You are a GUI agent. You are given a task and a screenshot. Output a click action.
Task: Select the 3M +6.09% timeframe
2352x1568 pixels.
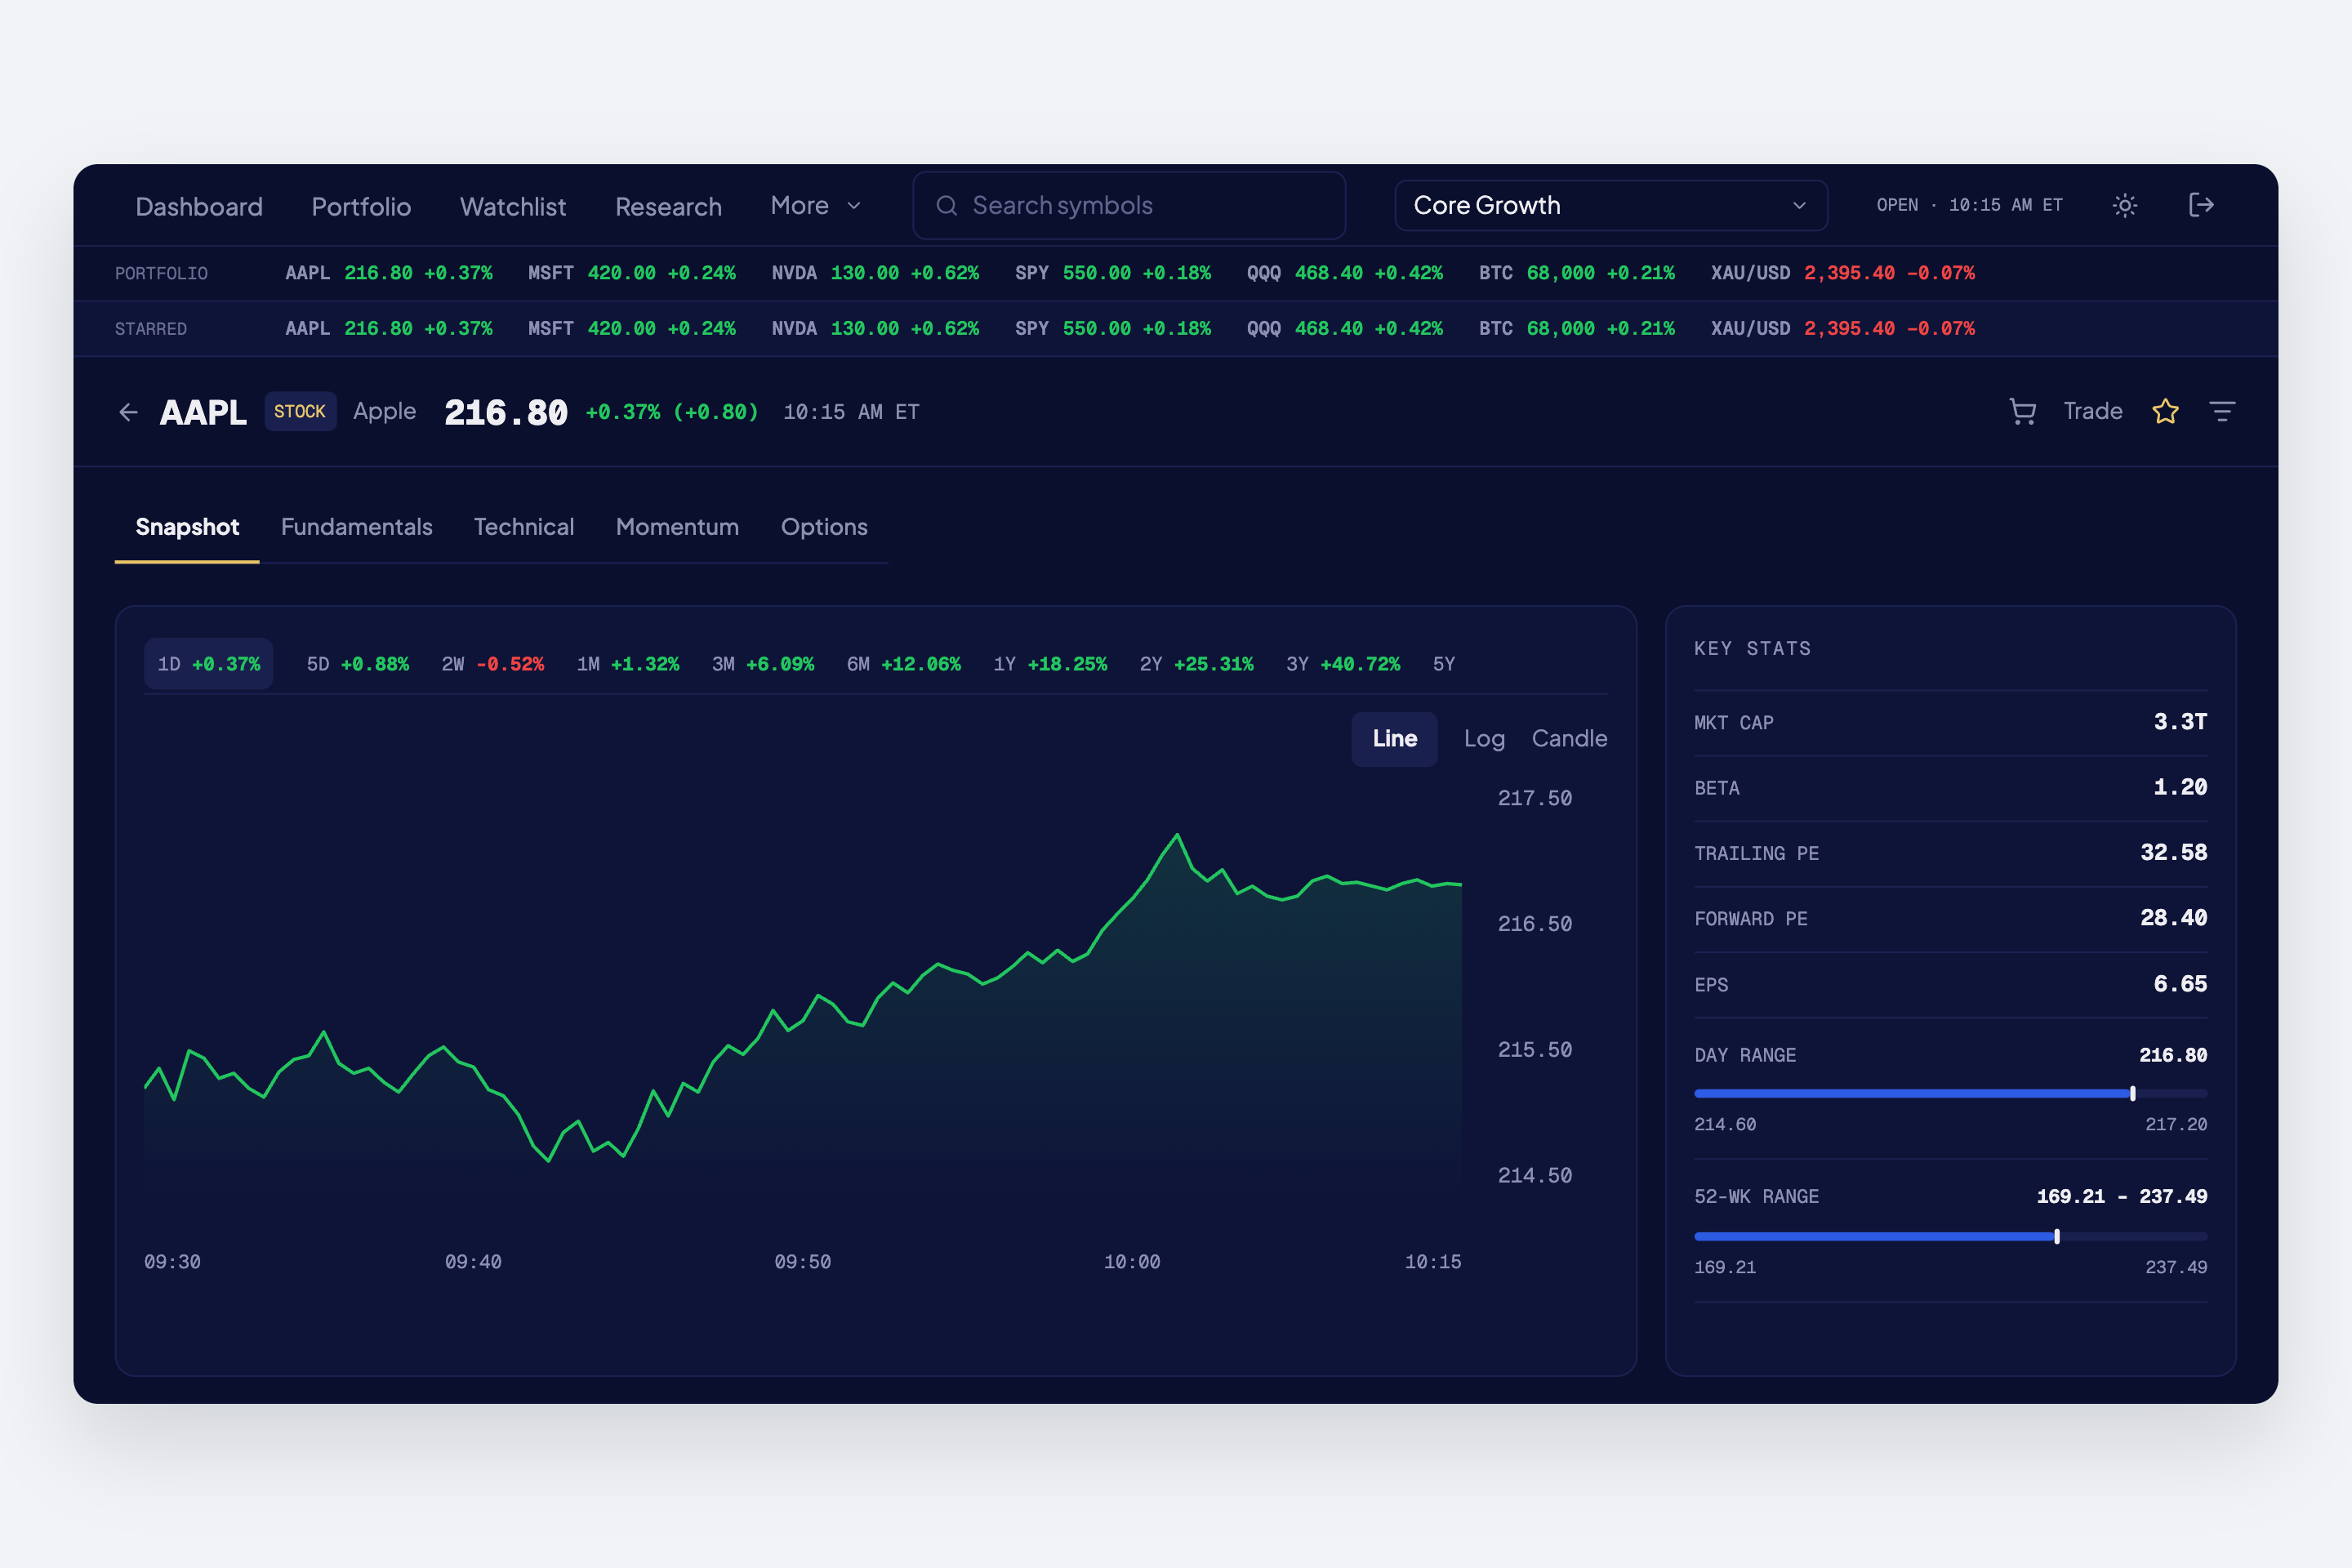point(763,664)
